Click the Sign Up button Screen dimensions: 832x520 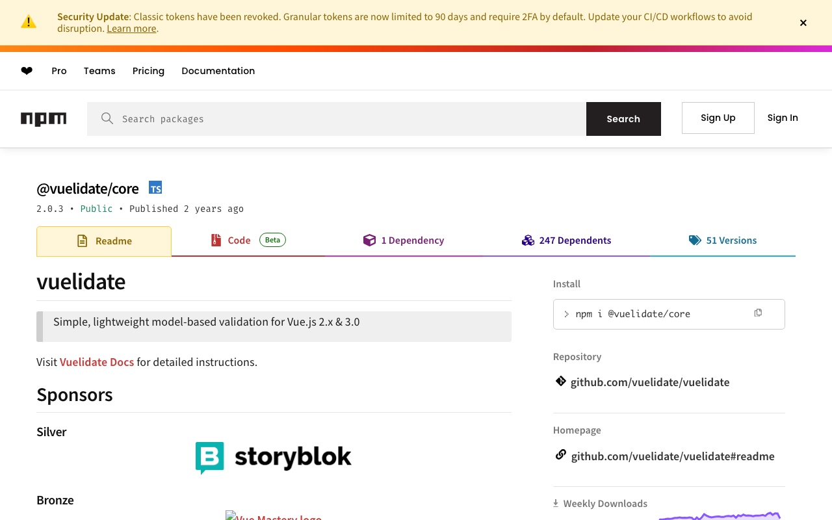(718, 118)
